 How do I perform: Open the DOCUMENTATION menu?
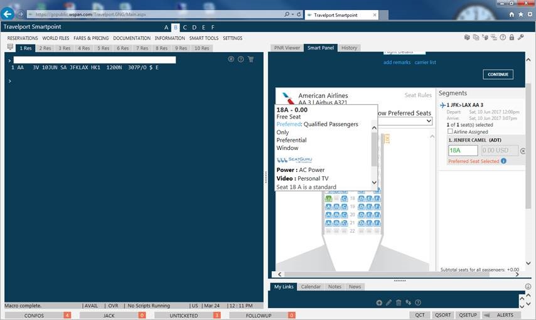[x=132, y=38]
